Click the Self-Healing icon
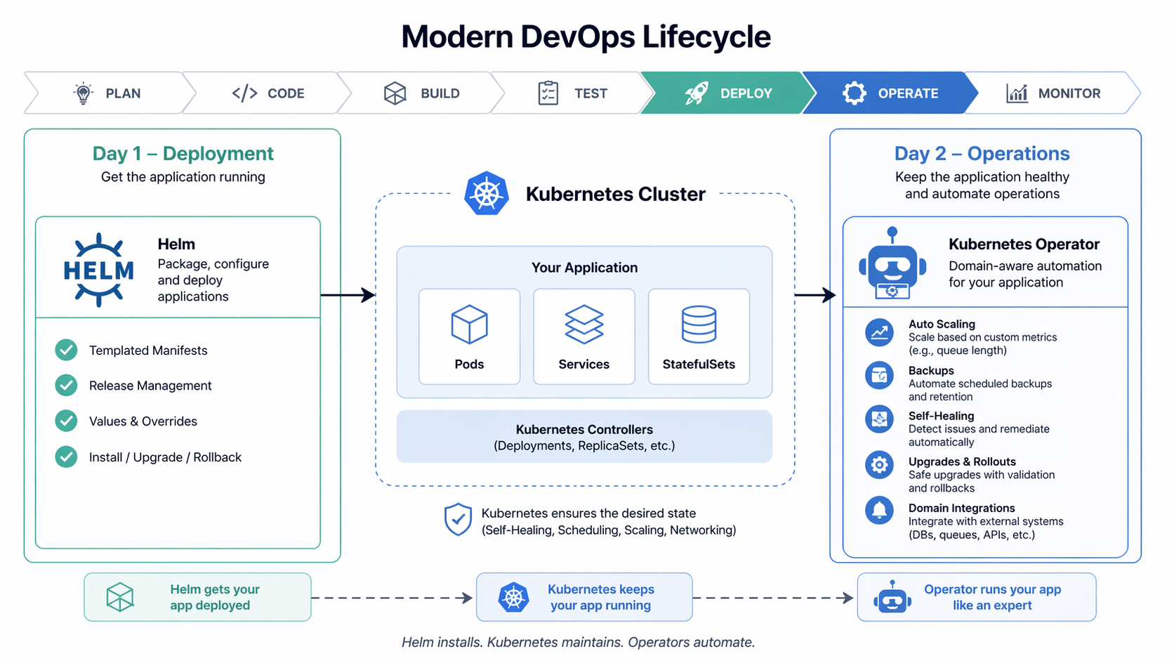Screen dimensions: 1174x661 point(879,420)
